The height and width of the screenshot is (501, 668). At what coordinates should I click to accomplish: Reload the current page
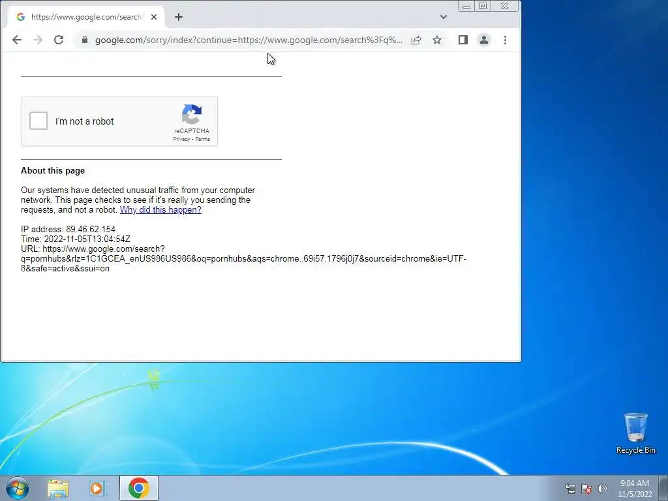click(x=59, y=40)
